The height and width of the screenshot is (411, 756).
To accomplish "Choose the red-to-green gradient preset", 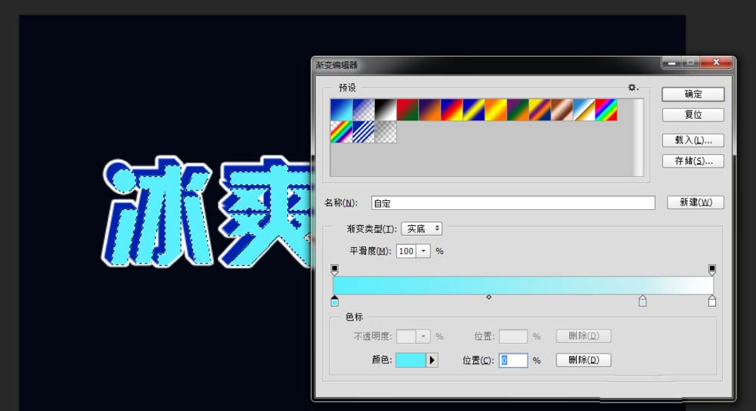I will [407, 110].
